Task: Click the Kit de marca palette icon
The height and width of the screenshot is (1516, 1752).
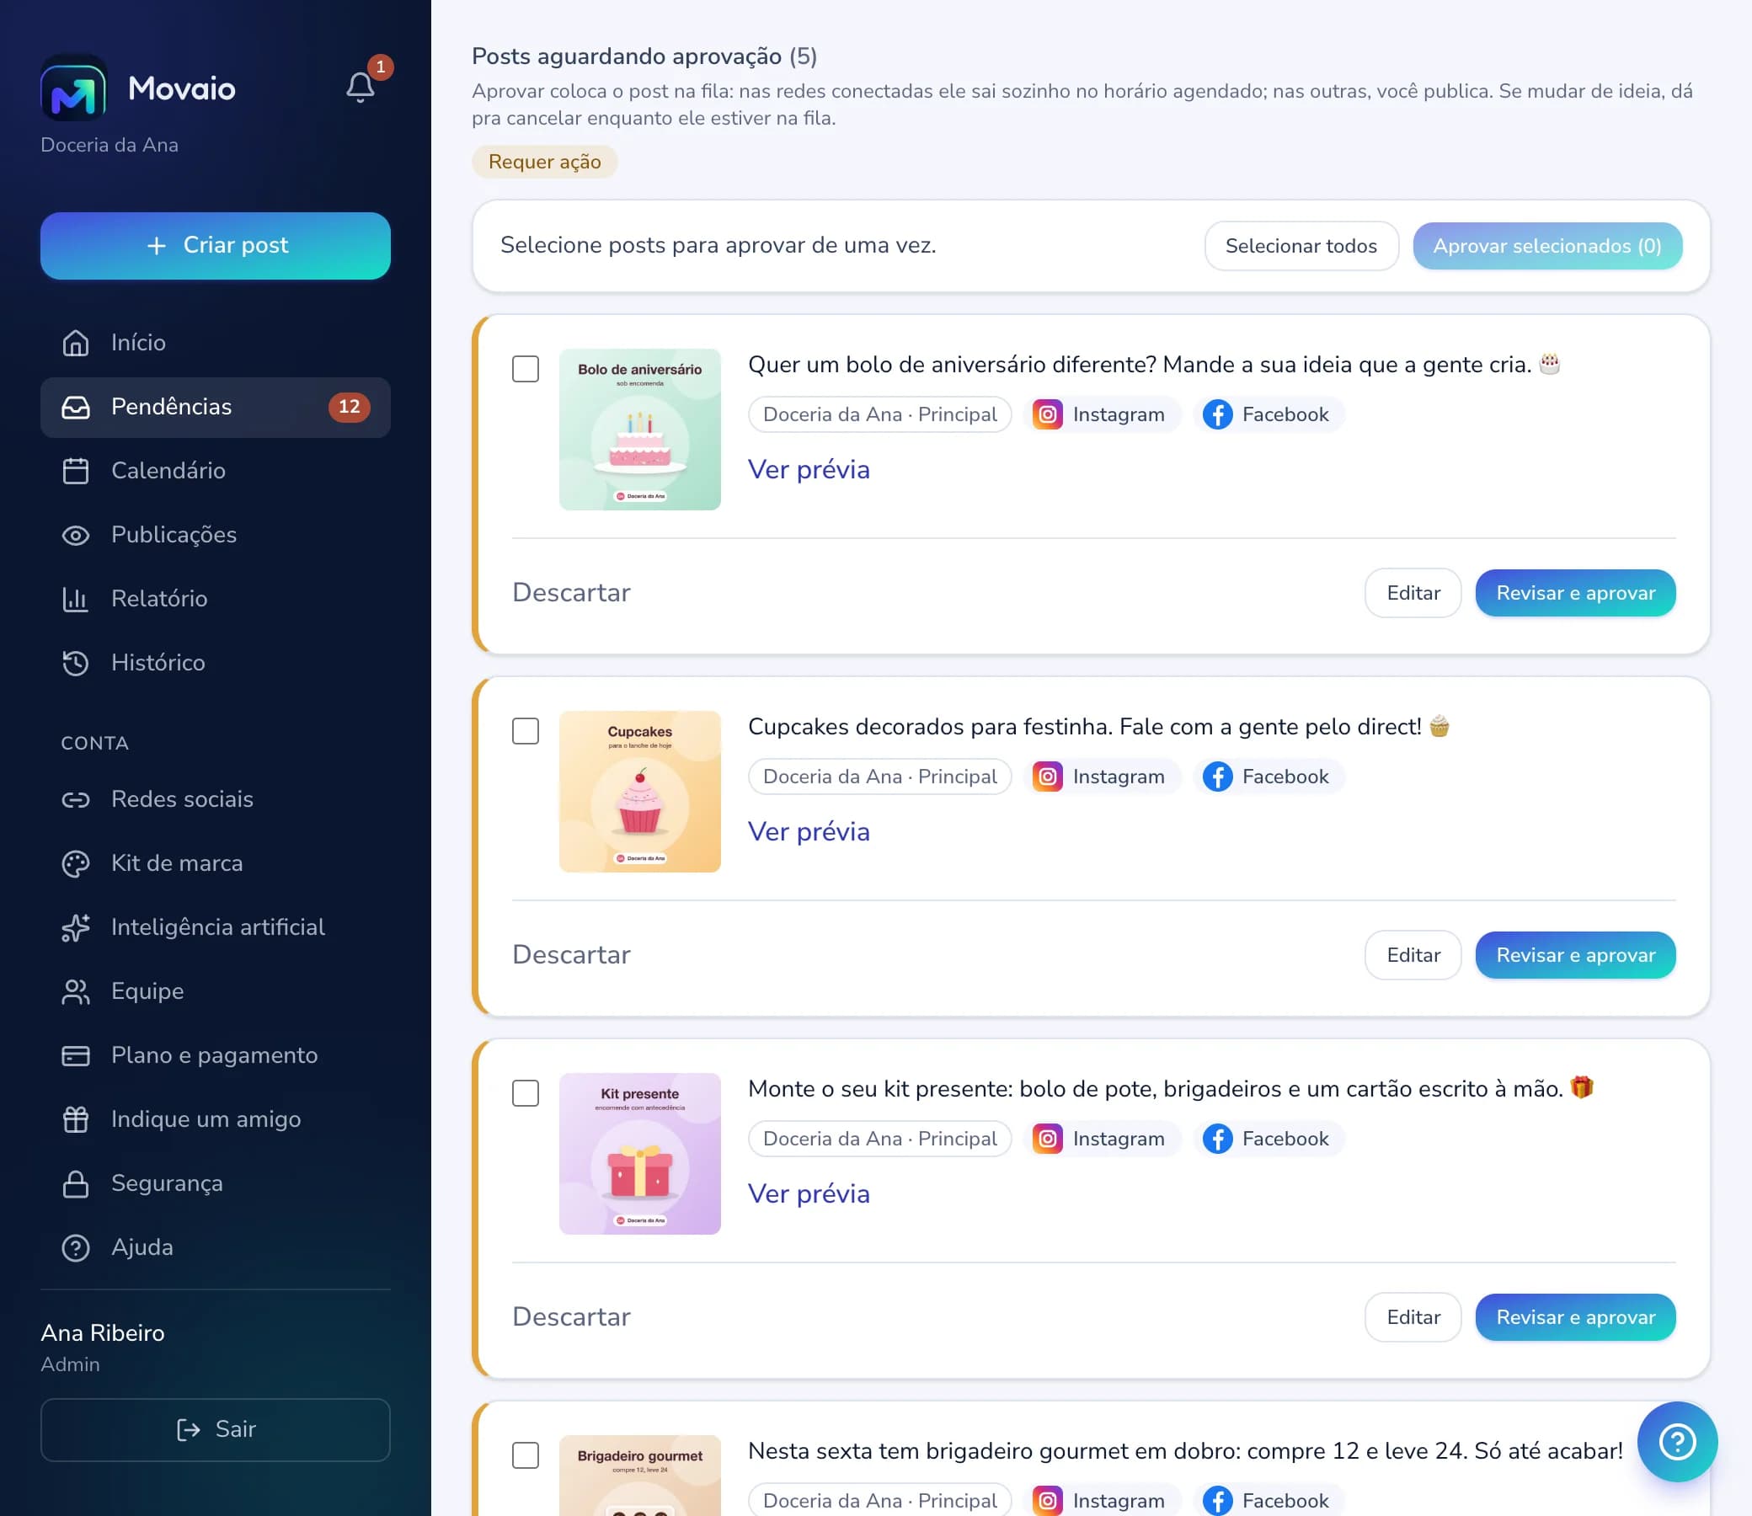Action: (75, 863)
